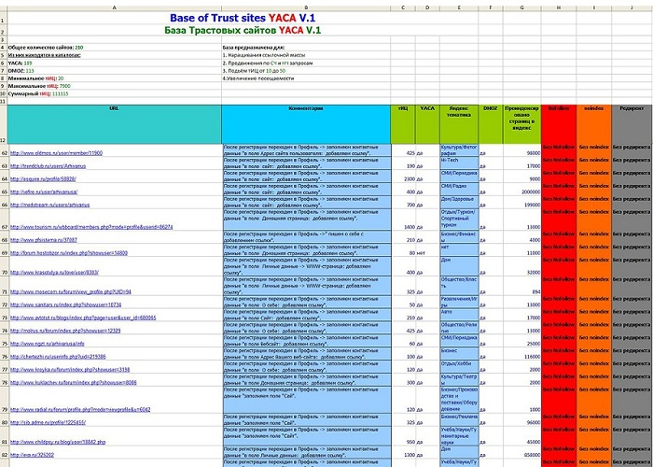Click the gray Редирект header cell

pos(632,124)
